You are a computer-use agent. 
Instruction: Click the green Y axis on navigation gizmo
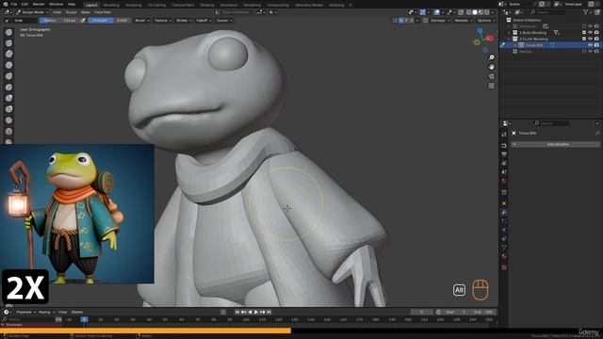point(477,42)
